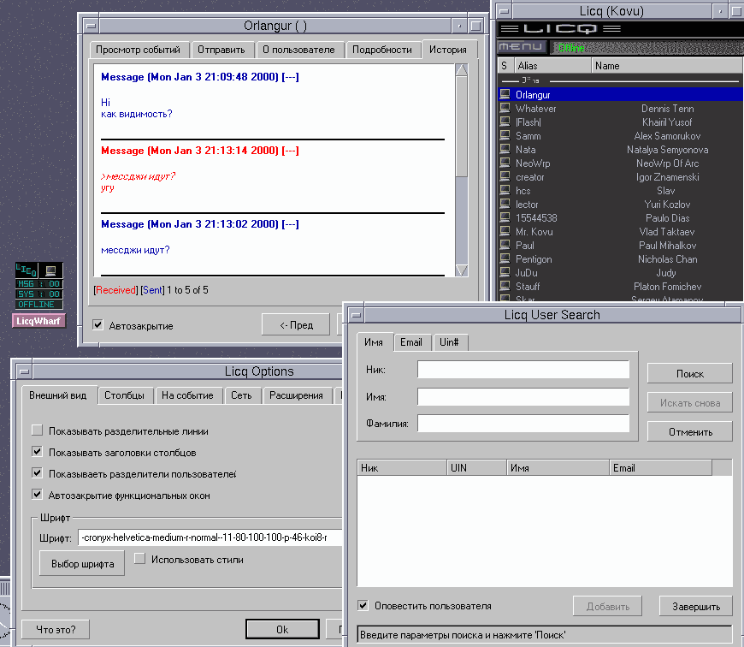Switch to Uin# tab in User Search

(x=449, y=342)
